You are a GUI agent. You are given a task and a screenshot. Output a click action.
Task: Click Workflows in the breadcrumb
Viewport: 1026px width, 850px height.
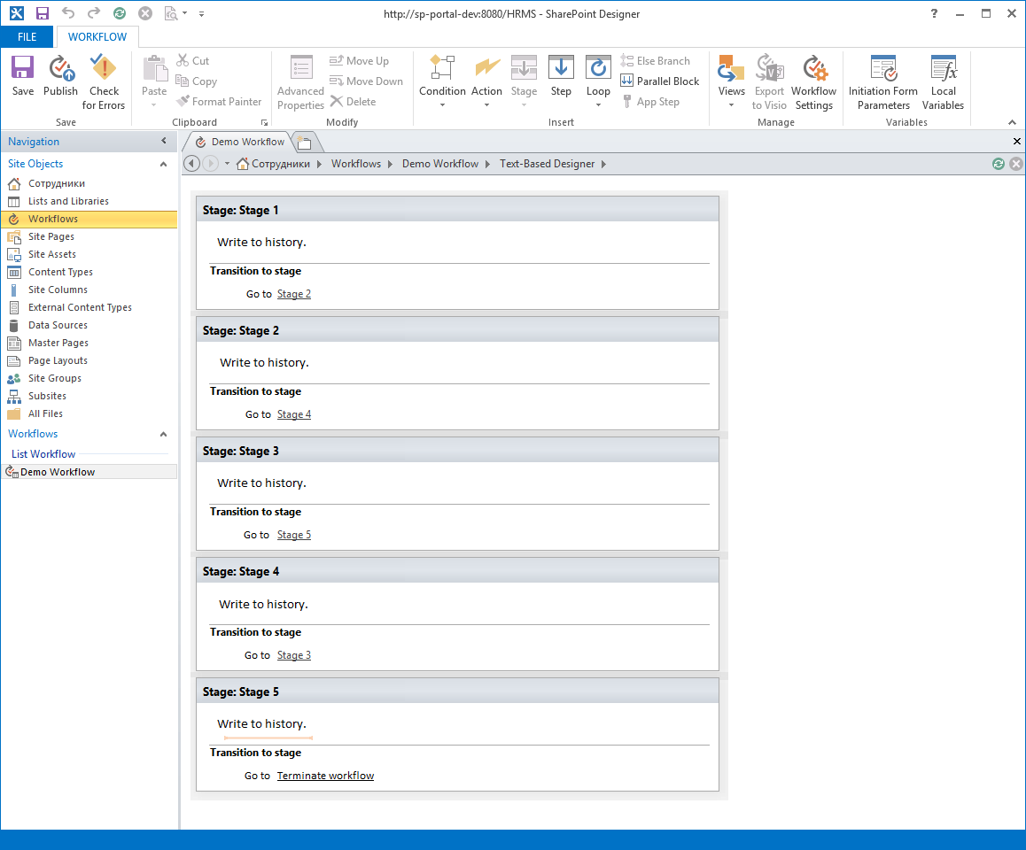point(356,164)
